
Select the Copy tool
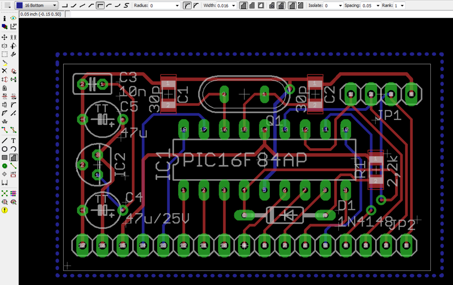click(13, 37)
